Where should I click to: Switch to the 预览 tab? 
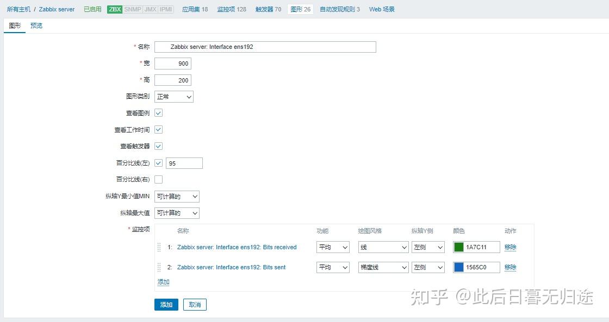[36, 25]
